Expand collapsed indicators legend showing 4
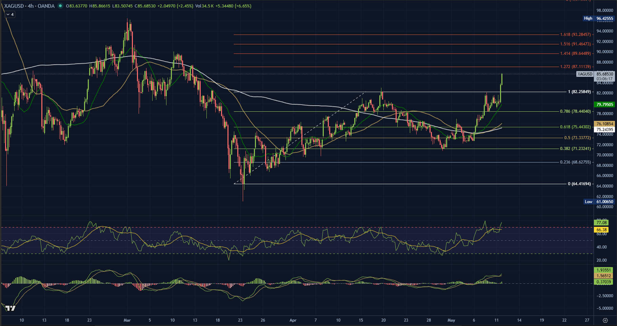The image size is (617, 326). (9, 15)
